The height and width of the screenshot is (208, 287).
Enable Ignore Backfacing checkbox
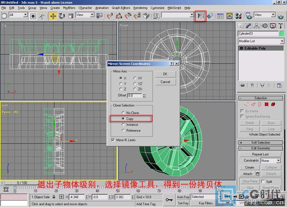point(242,116)
